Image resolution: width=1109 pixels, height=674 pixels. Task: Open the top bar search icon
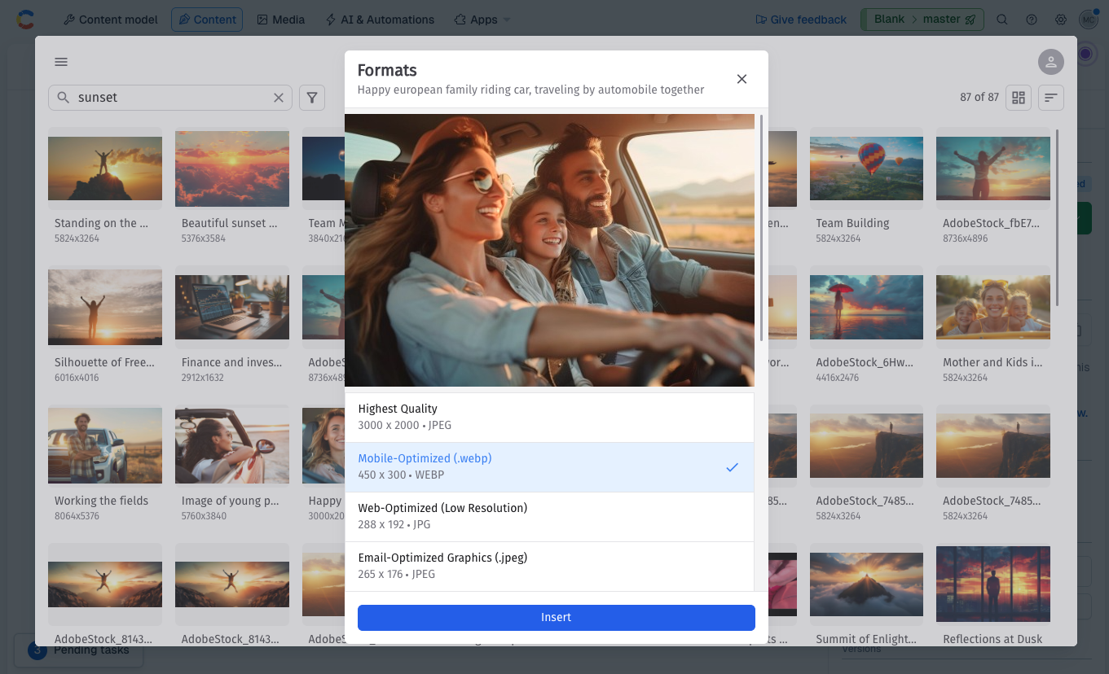[x=1002, y=20]
